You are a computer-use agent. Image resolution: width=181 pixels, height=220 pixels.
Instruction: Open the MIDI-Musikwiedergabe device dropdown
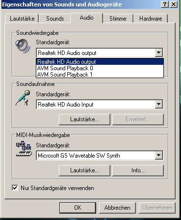pyautogui.click(x=159, y=155)
